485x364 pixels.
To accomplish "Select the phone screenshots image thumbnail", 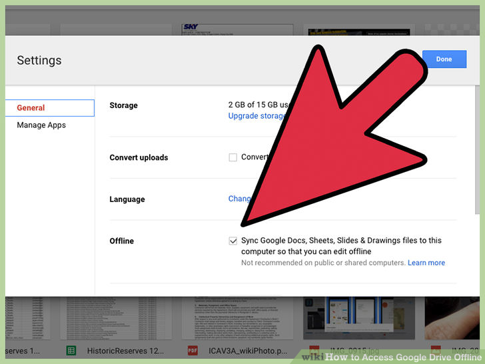I will tap(359, 318).
